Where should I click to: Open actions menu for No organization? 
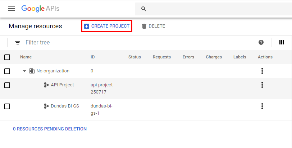pyautogui.click(x=262, y=71)
